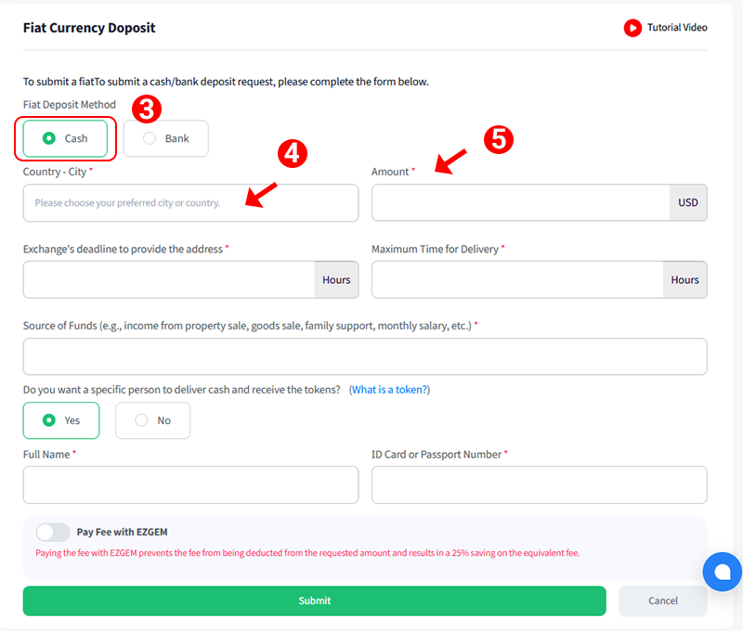Choose Yes for specific delivery person
Screen dimensions: 743x631
(61, 420)
